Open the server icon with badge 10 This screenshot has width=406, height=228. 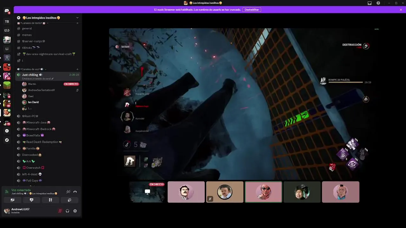(7, 103)
